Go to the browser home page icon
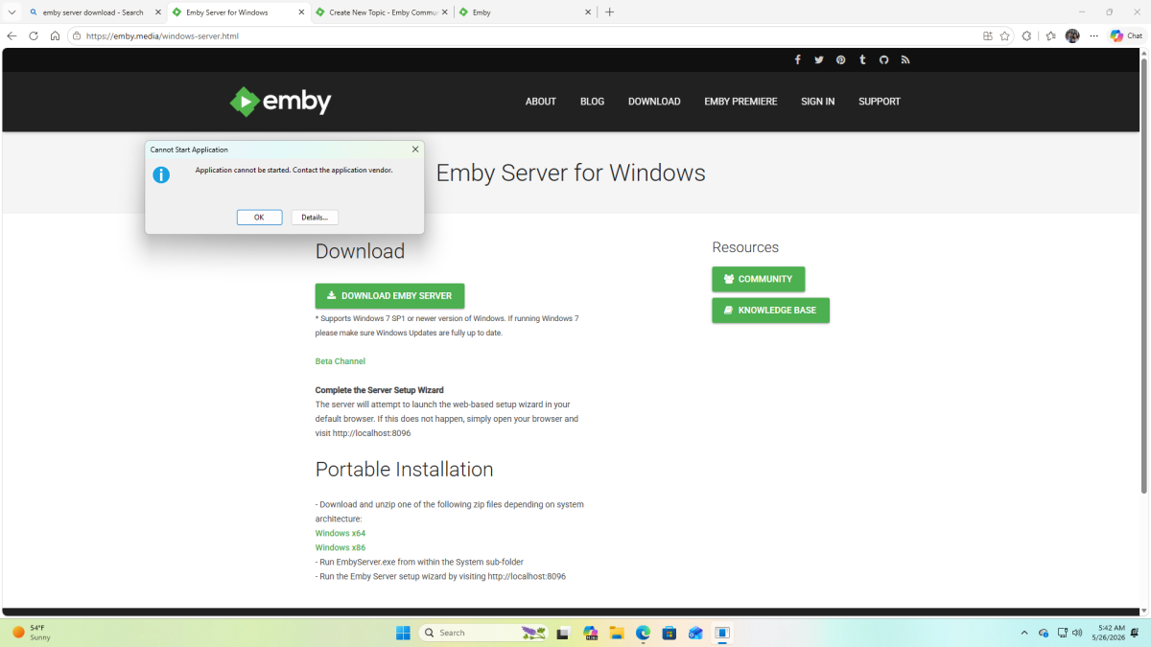This screenshot has width=1151, height=647. click(x=55, y=35)
